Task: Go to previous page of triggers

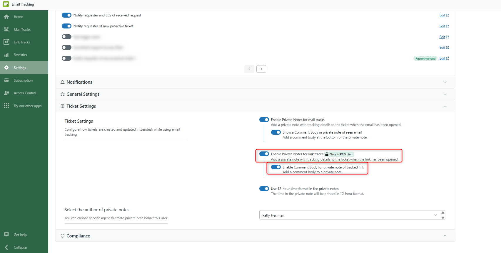Action: tap(249, 69)
